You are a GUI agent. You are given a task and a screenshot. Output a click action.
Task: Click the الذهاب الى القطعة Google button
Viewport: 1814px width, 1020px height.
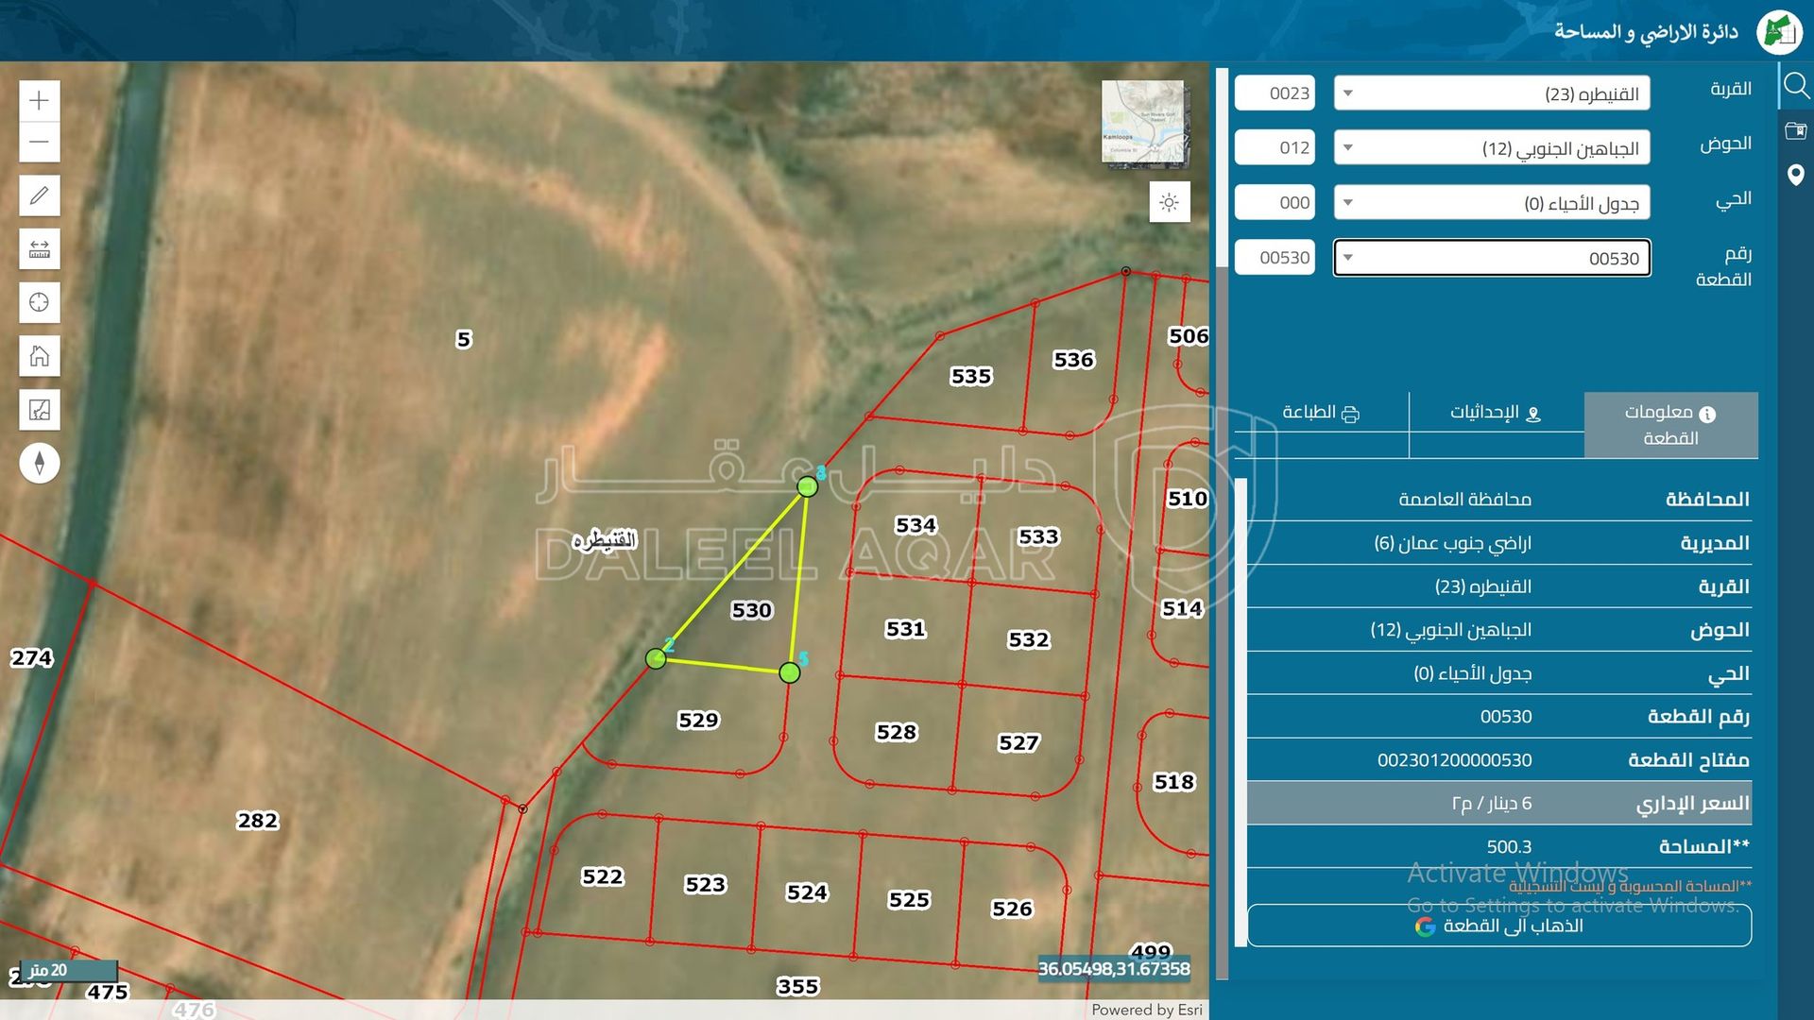(x=1498, y=926)
